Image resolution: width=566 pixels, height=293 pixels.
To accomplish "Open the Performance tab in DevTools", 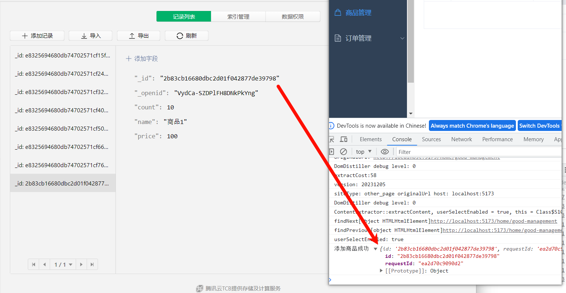I will [498, 139].
